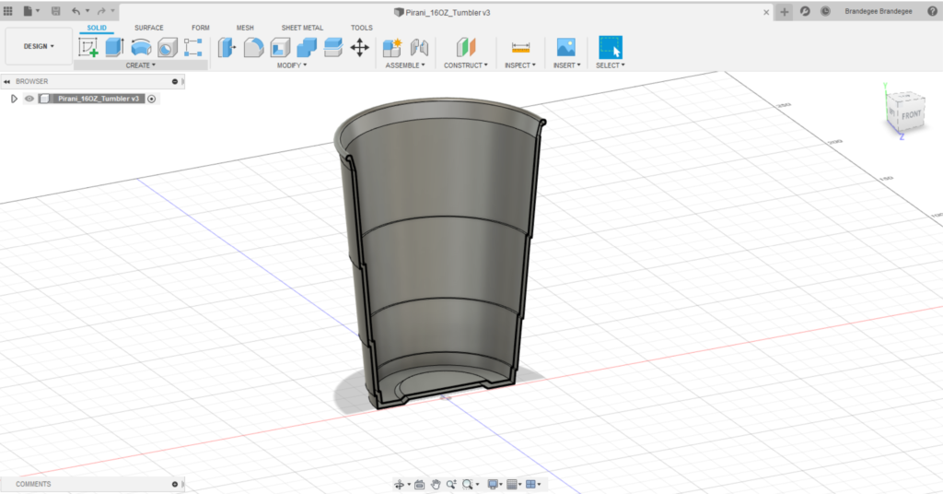Select the Combine tool
The image size is (943, 494).
click(x=306, y=47)
